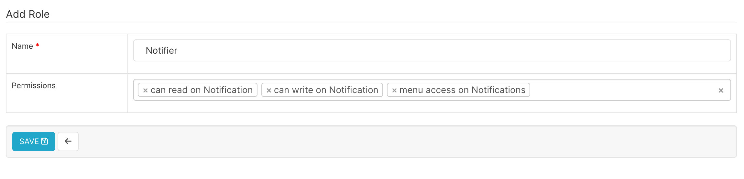Click the SAVE button text

[x=29, y=141]
